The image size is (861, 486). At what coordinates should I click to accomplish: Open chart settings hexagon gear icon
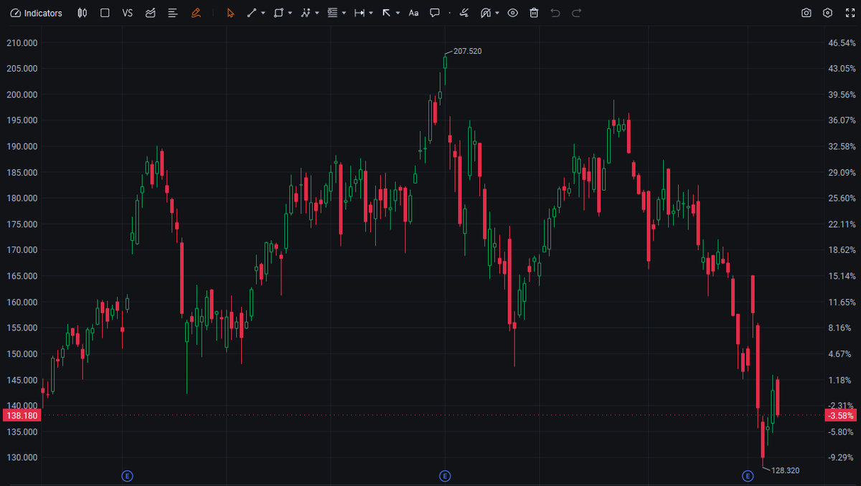827,13
